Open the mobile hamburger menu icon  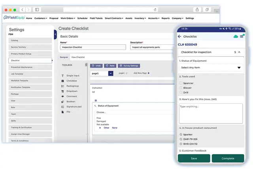(x=242, y=36)
